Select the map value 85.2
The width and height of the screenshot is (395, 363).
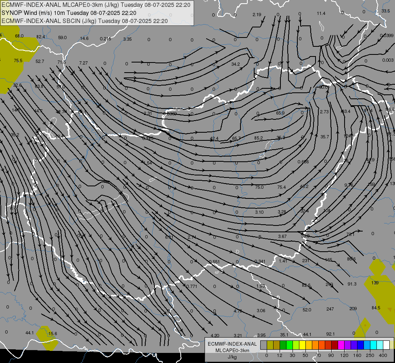point(259,138)
